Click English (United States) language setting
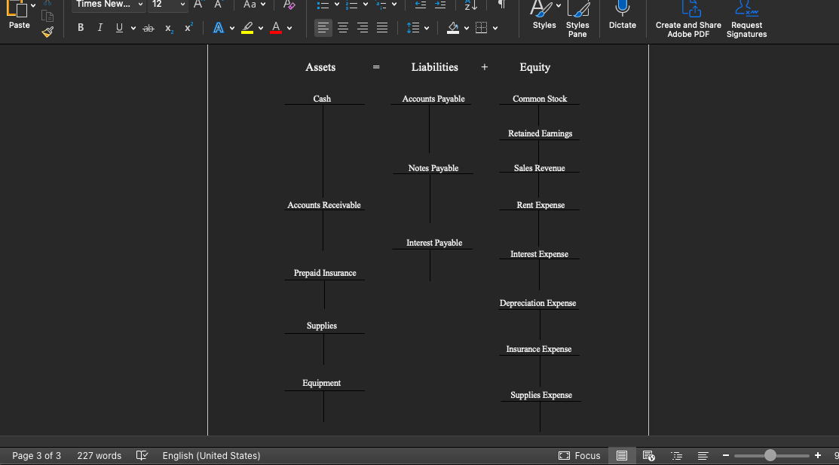The width and height of the screenshot is (839, 465). 211,455
